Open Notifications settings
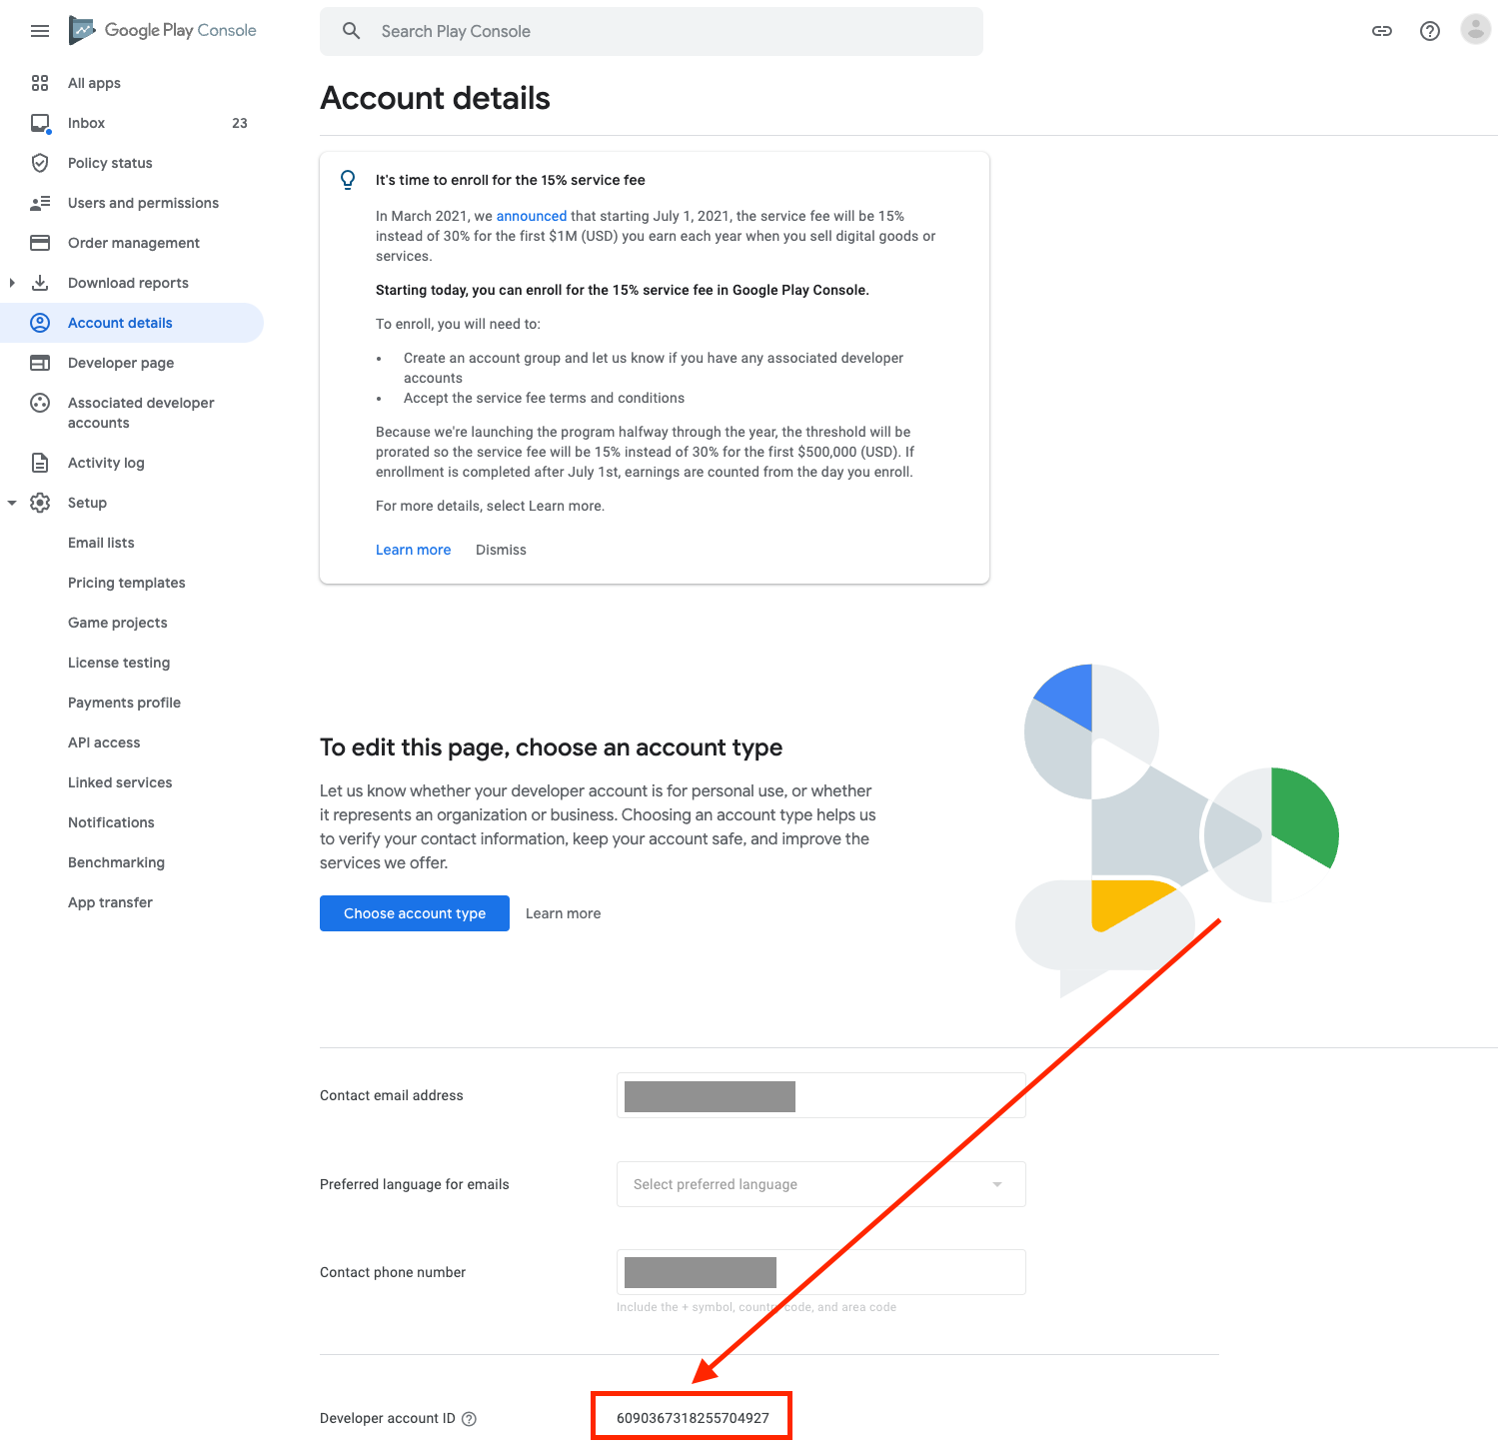This screenshot has width=1512, height=1453. pyautogui.click(x=111, y=822)
